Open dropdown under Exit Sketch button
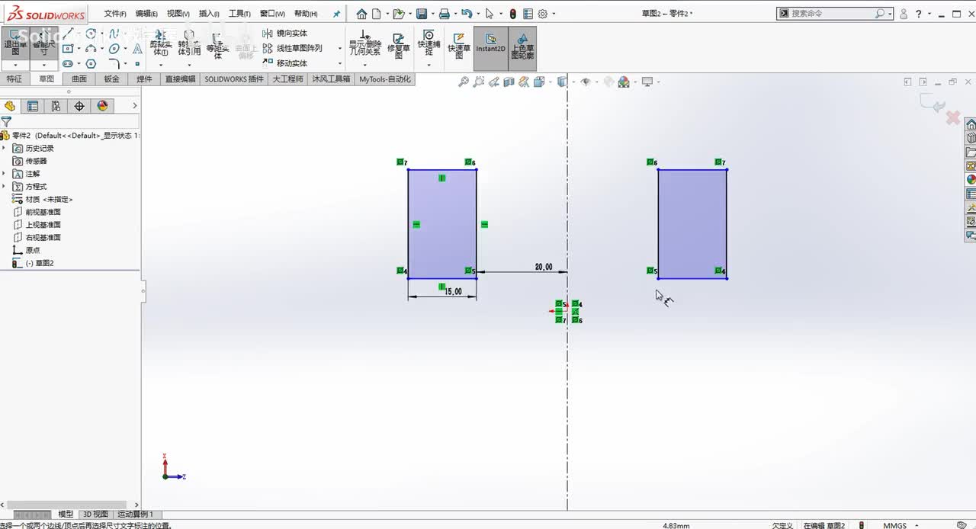Image resolution: width=976 pixels, height=529 pixels. [15, 65]
